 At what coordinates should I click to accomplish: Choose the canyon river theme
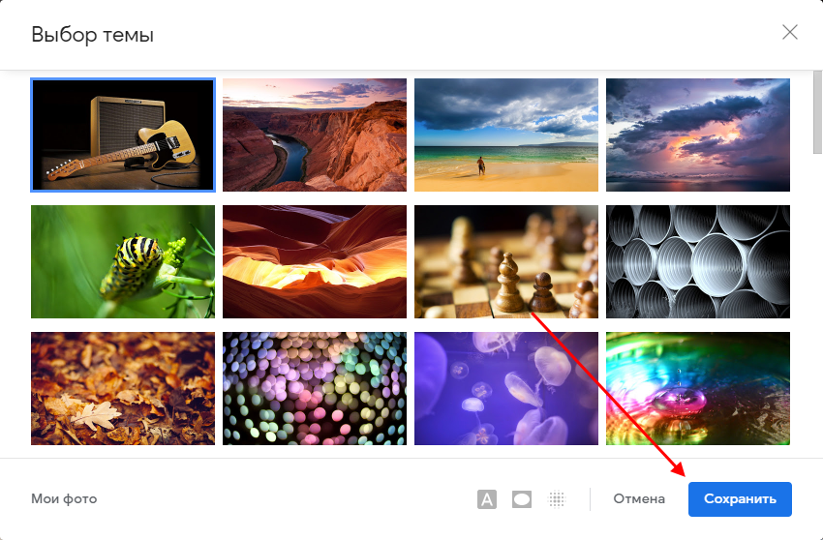(x=315, y=135)
